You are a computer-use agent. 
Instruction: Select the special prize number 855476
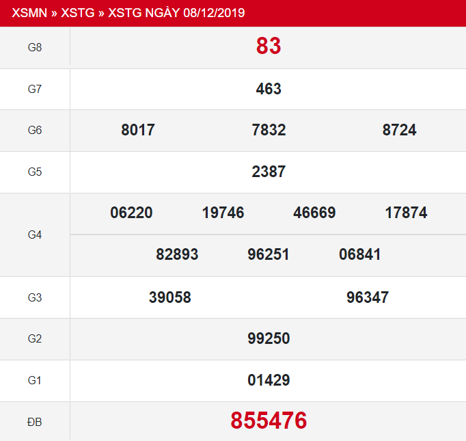(x=269, y=420)
